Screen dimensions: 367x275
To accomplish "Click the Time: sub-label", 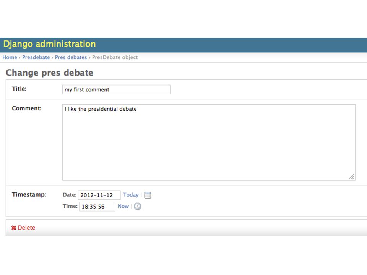I will tap(70, 206).
